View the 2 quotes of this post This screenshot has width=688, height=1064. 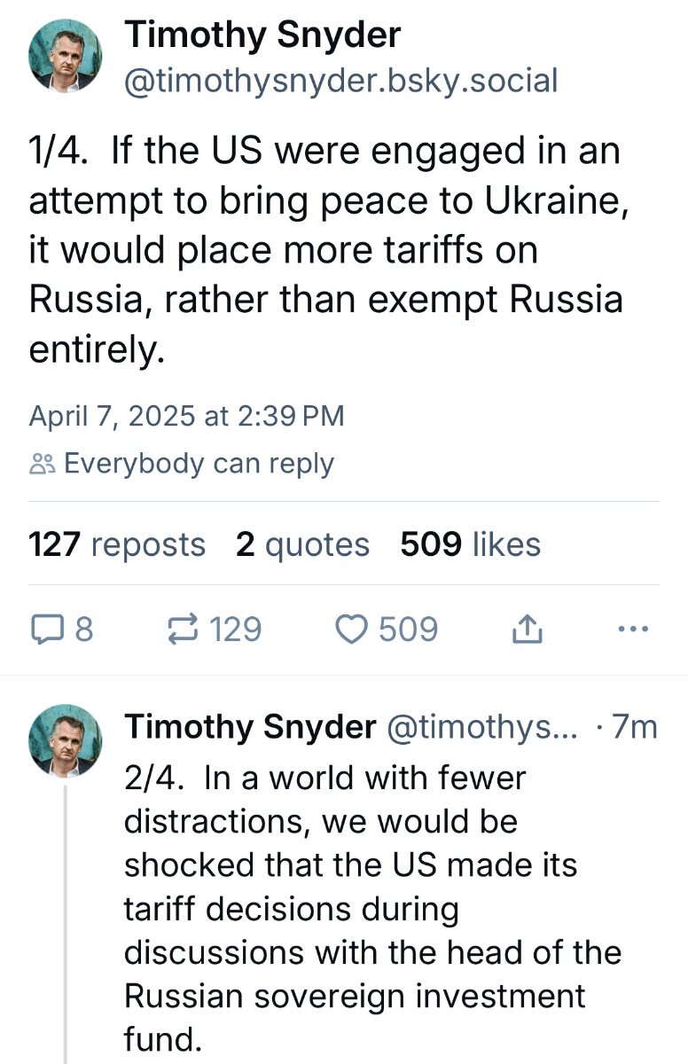point(302,544)
